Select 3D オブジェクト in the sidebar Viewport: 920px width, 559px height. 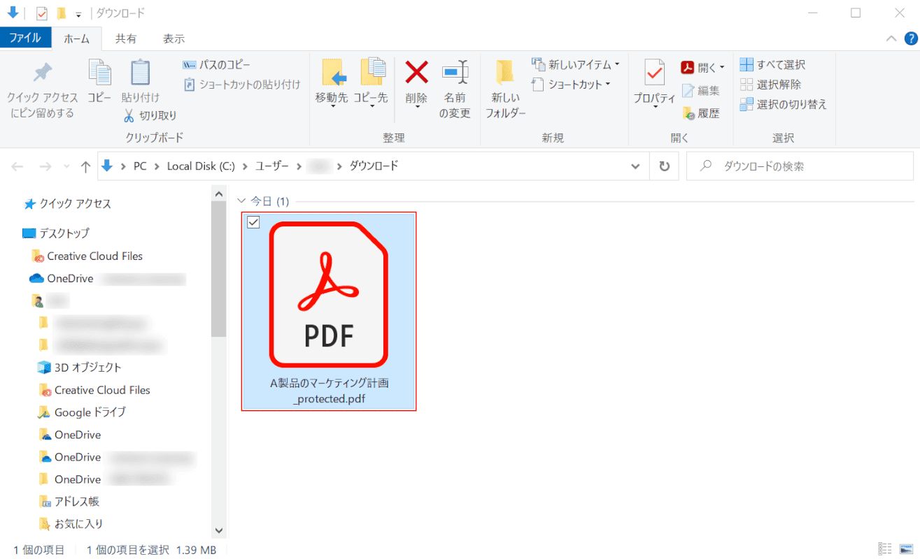79,368
